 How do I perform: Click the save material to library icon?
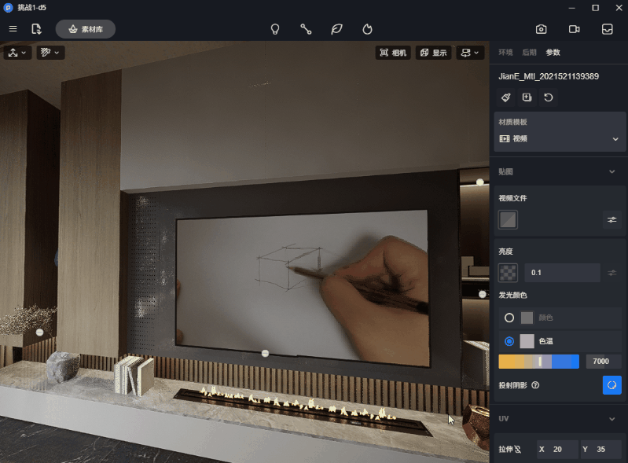[x=527, y=97]
